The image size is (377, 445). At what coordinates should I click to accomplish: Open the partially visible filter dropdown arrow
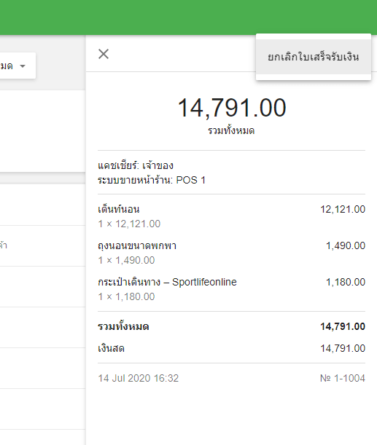point(23,66)
